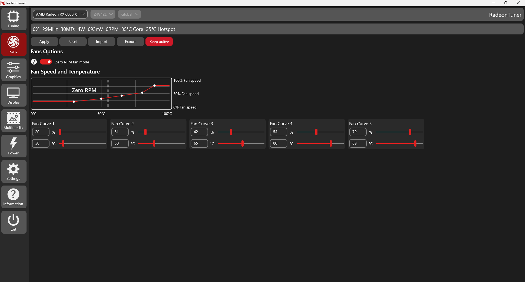Click the "Fan Curve 3" label
The width and height of the screenshot is (525, 282).
click(x=202, y=124)
